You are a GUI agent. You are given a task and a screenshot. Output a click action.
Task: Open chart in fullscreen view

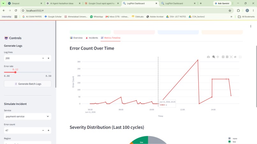pos(240,57)
